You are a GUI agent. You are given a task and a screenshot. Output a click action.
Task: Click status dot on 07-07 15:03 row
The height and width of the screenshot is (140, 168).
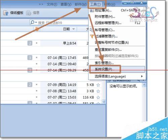[37, 97]
